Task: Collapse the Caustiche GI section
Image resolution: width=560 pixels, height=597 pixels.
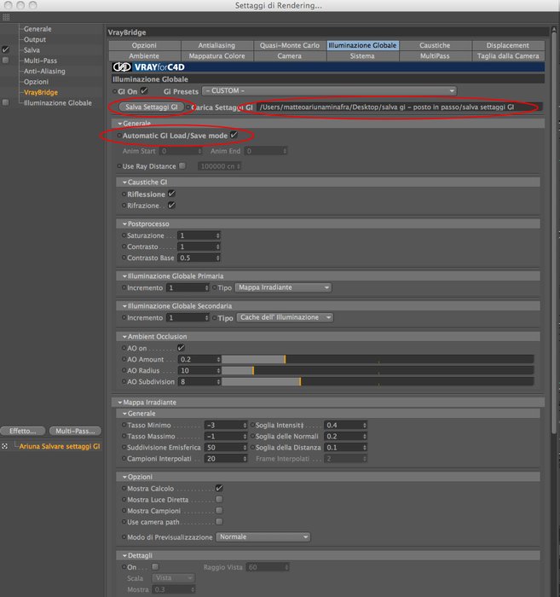Action: pos(124,183)
